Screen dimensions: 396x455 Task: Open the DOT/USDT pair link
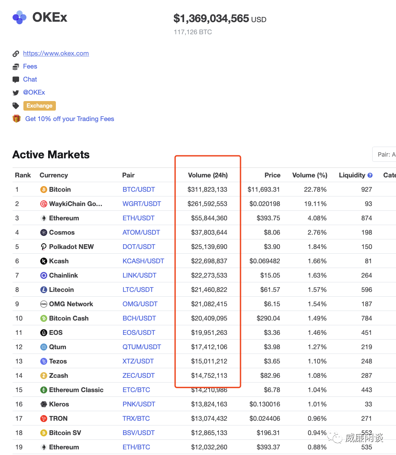pyautogui.click(x=139, y=247)
